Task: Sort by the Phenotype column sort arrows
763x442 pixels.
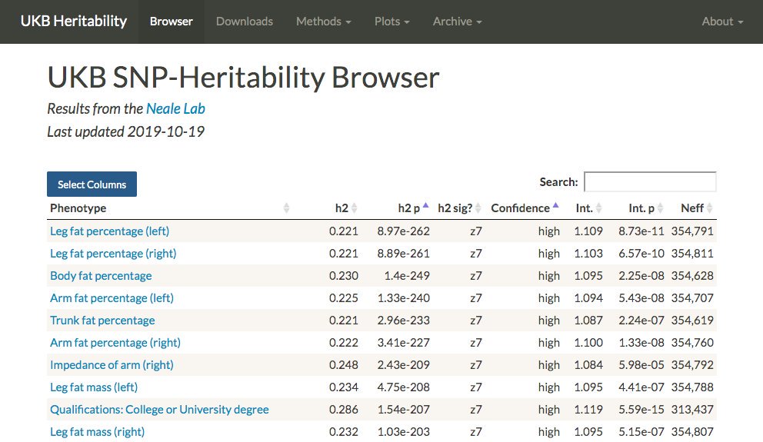Action: (286, 208)
